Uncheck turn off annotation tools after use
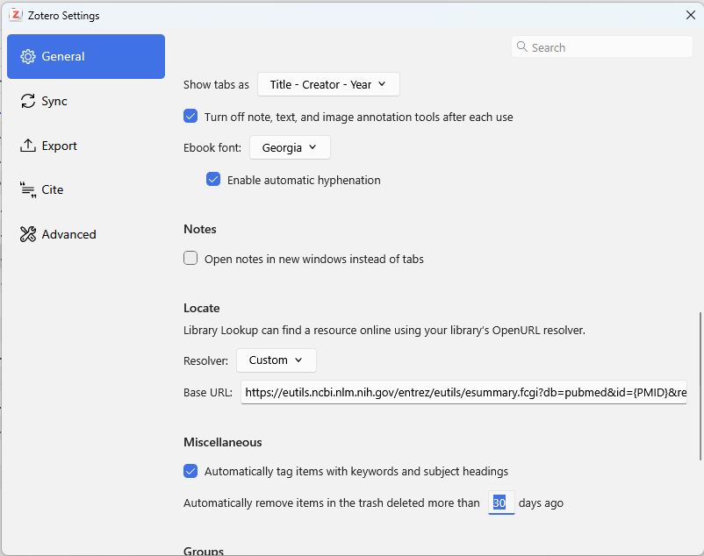Viewport: 704px width, 556px height. 190,116
